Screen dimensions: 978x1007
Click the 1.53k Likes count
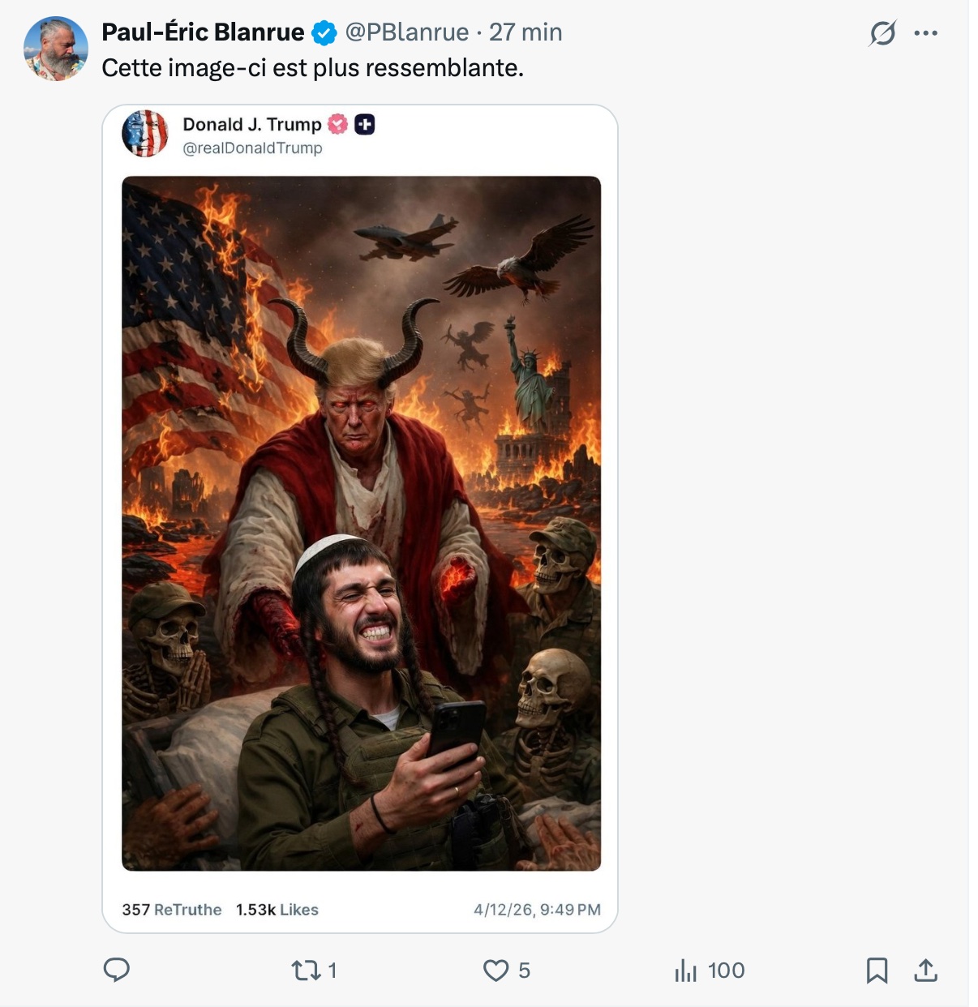pyautogui.click(x=277, y=910)
